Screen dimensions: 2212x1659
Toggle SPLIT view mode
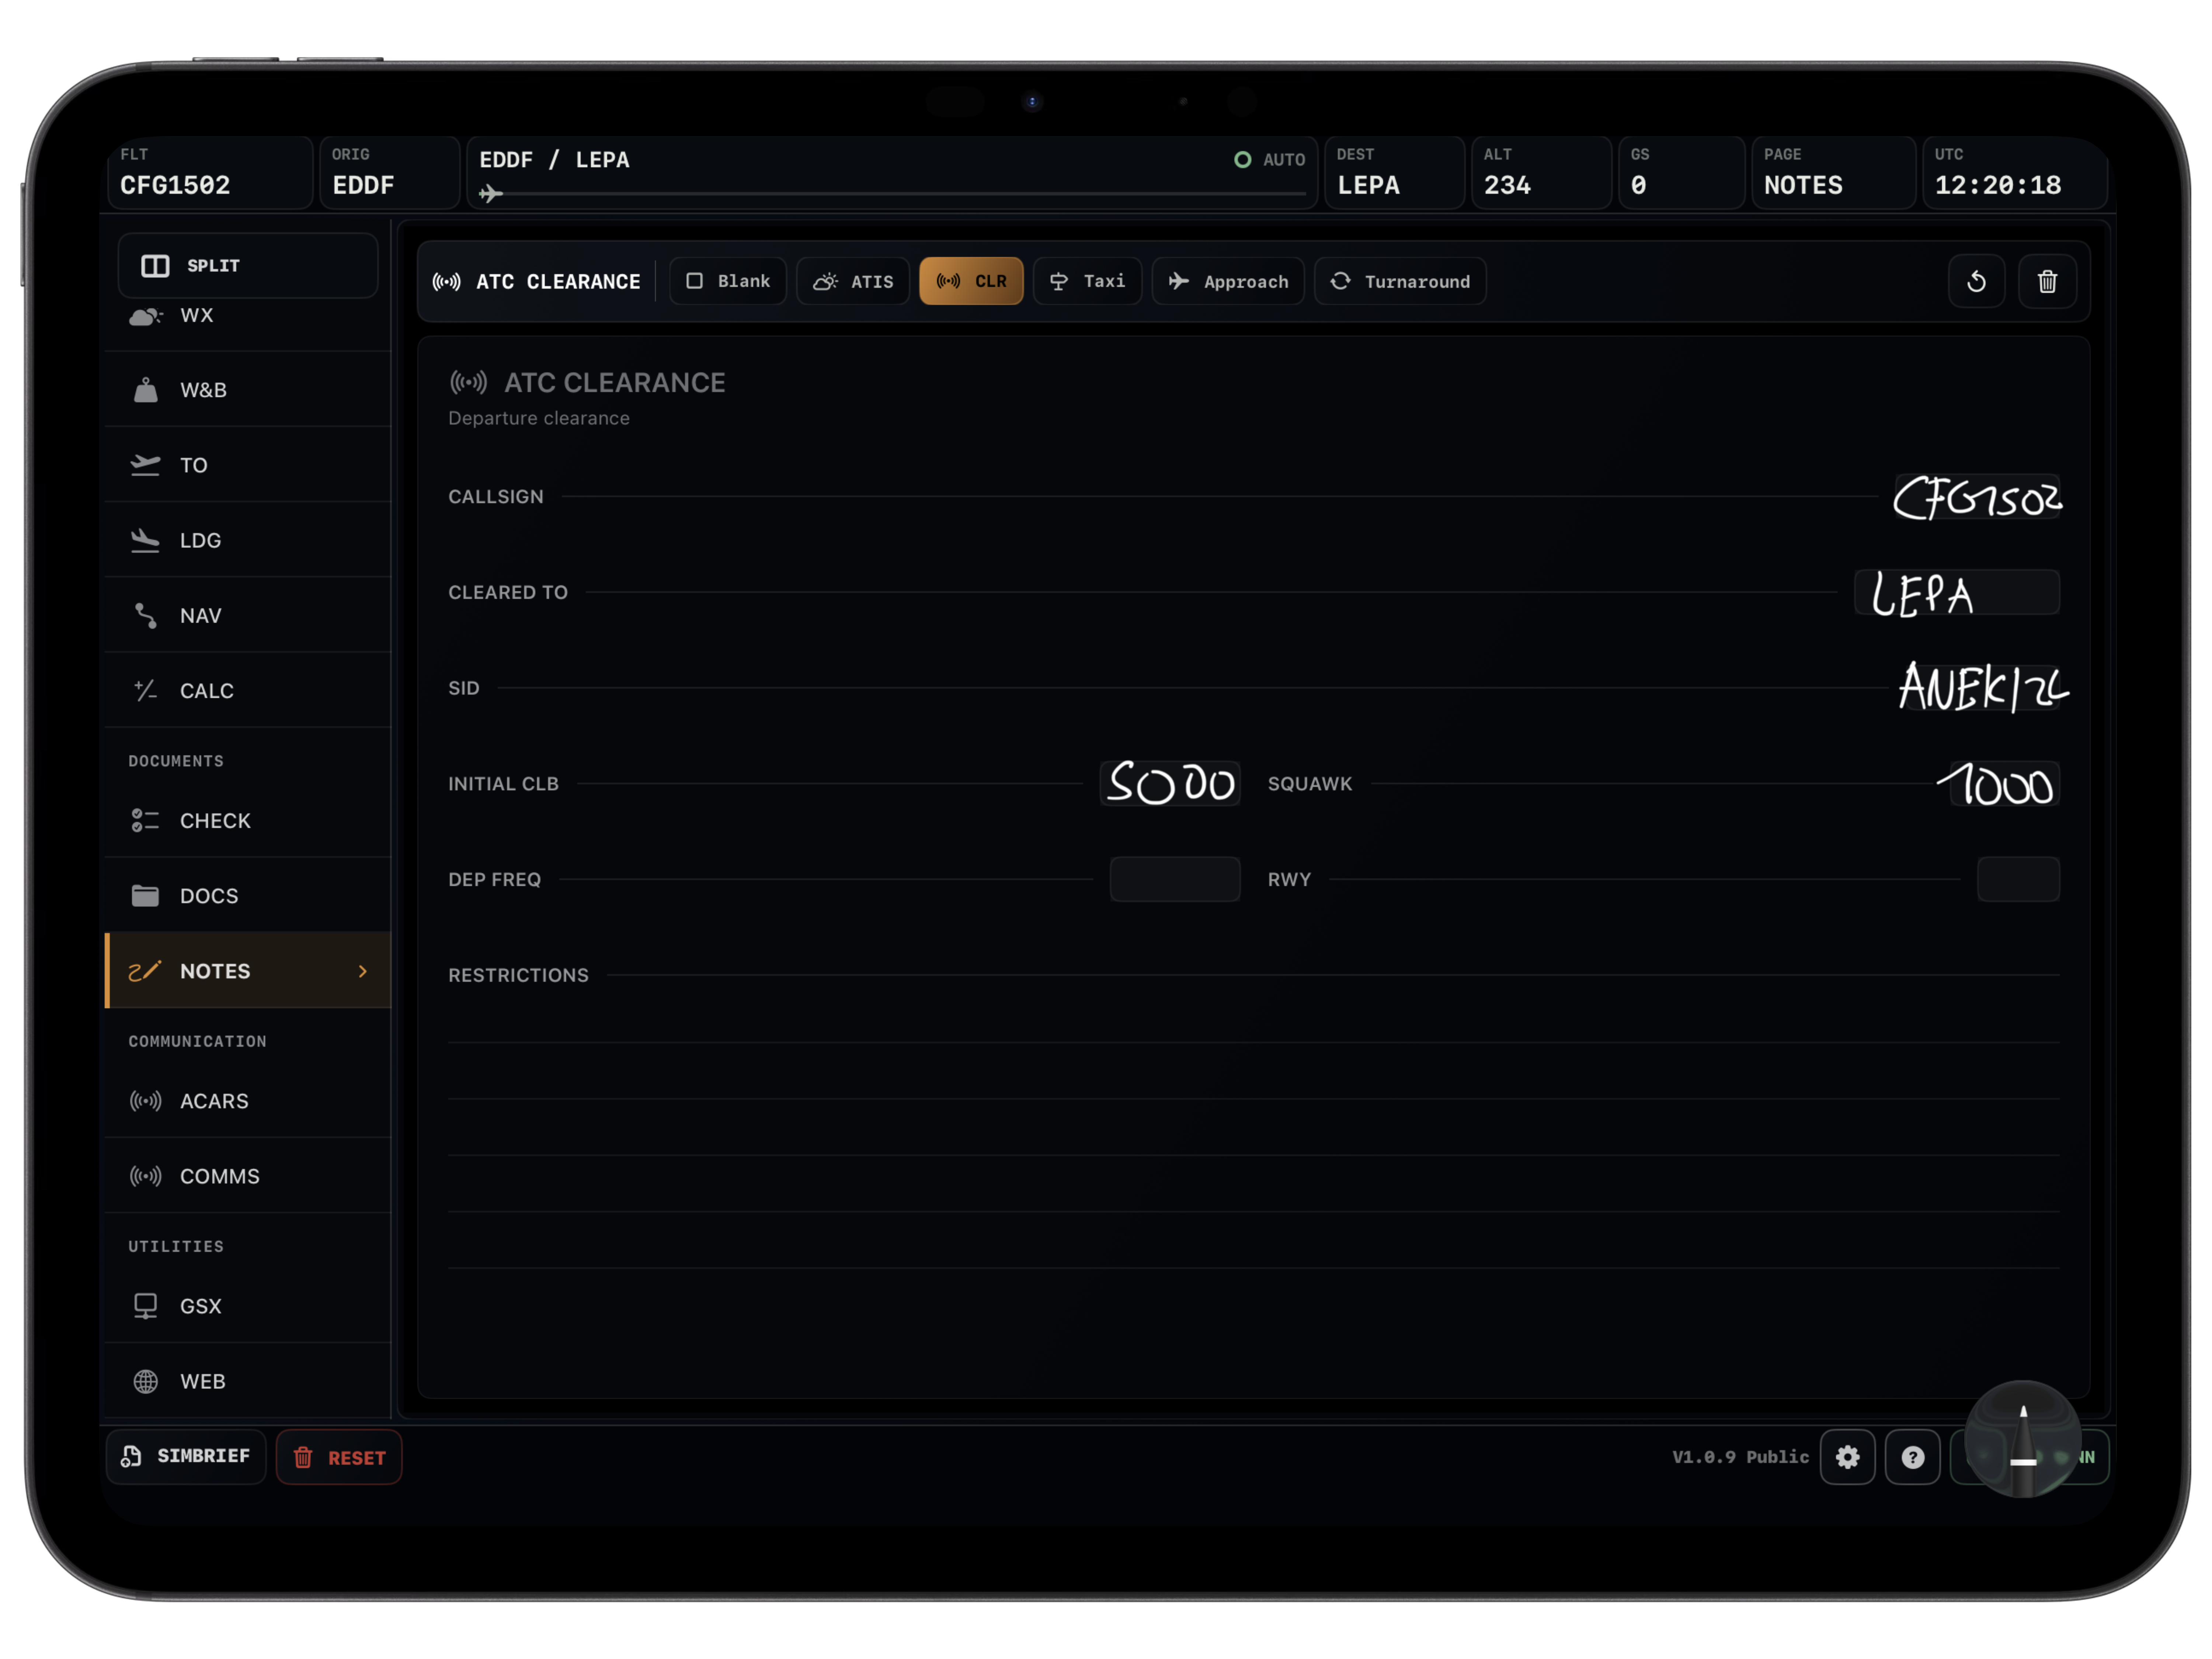click(248, 266)
